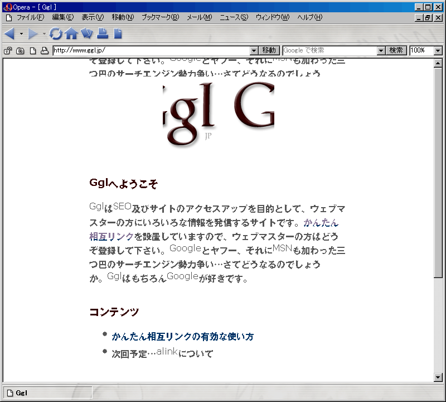The height and width of the screenshot is (402, 446).
Task: Reload the page with the circular arrows icon
Action: pos(56,33)
